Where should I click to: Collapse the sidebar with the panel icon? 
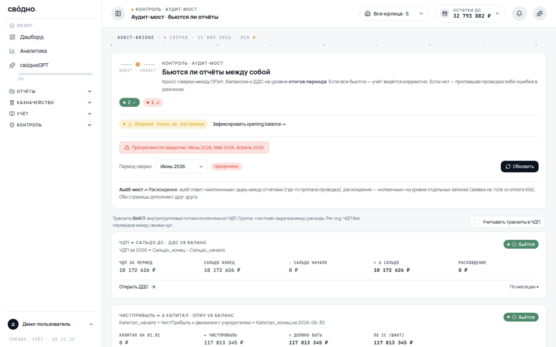point(118,14)
